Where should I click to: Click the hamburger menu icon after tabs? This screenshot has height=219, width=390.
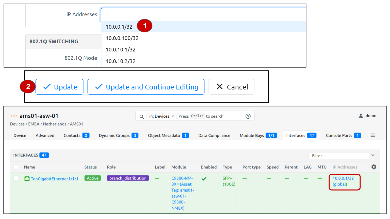[373, 135]
